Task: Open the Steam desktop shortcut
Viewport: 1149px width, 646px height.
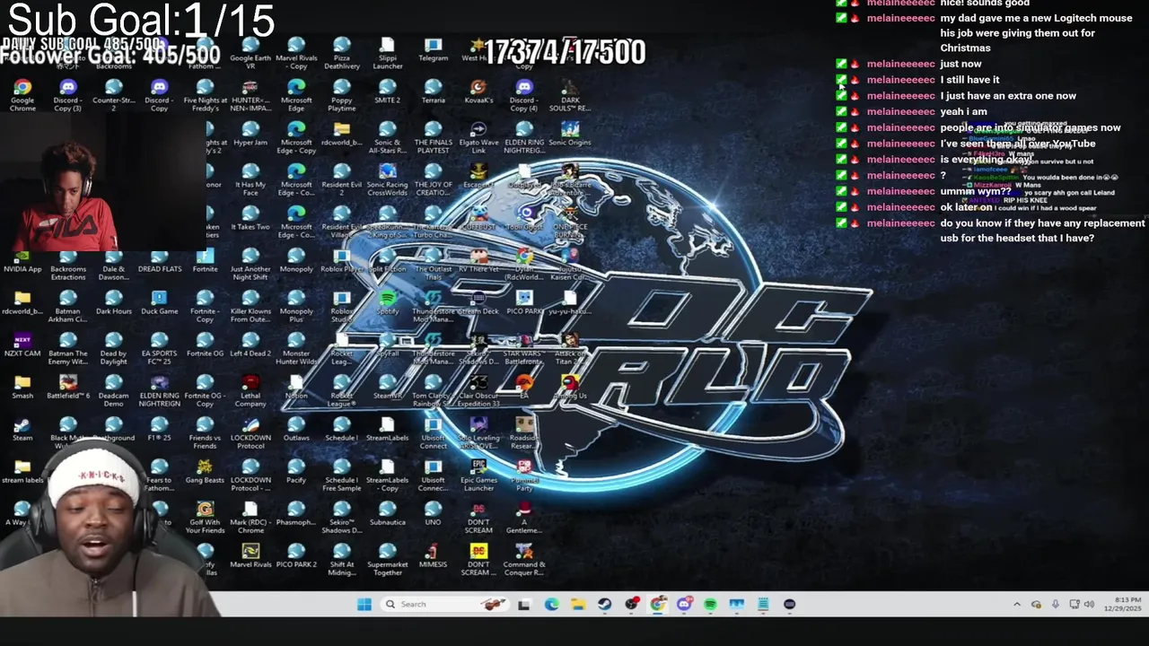Action: click(22, 428)
